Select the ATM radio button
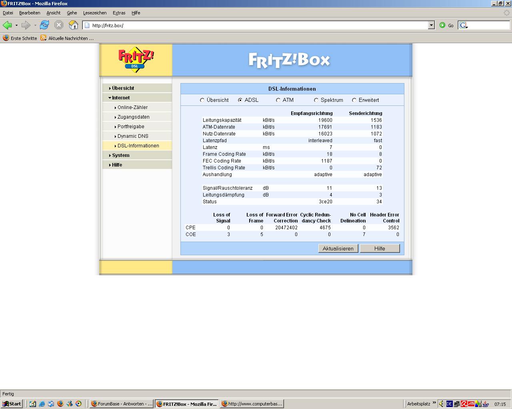The image size is (512, 409). 278,100
